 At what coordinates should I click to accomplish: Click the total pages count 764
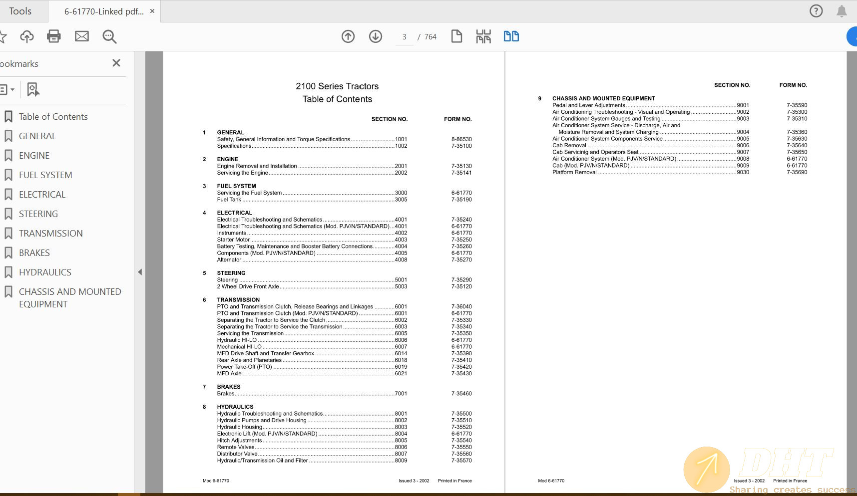[430, 37]
